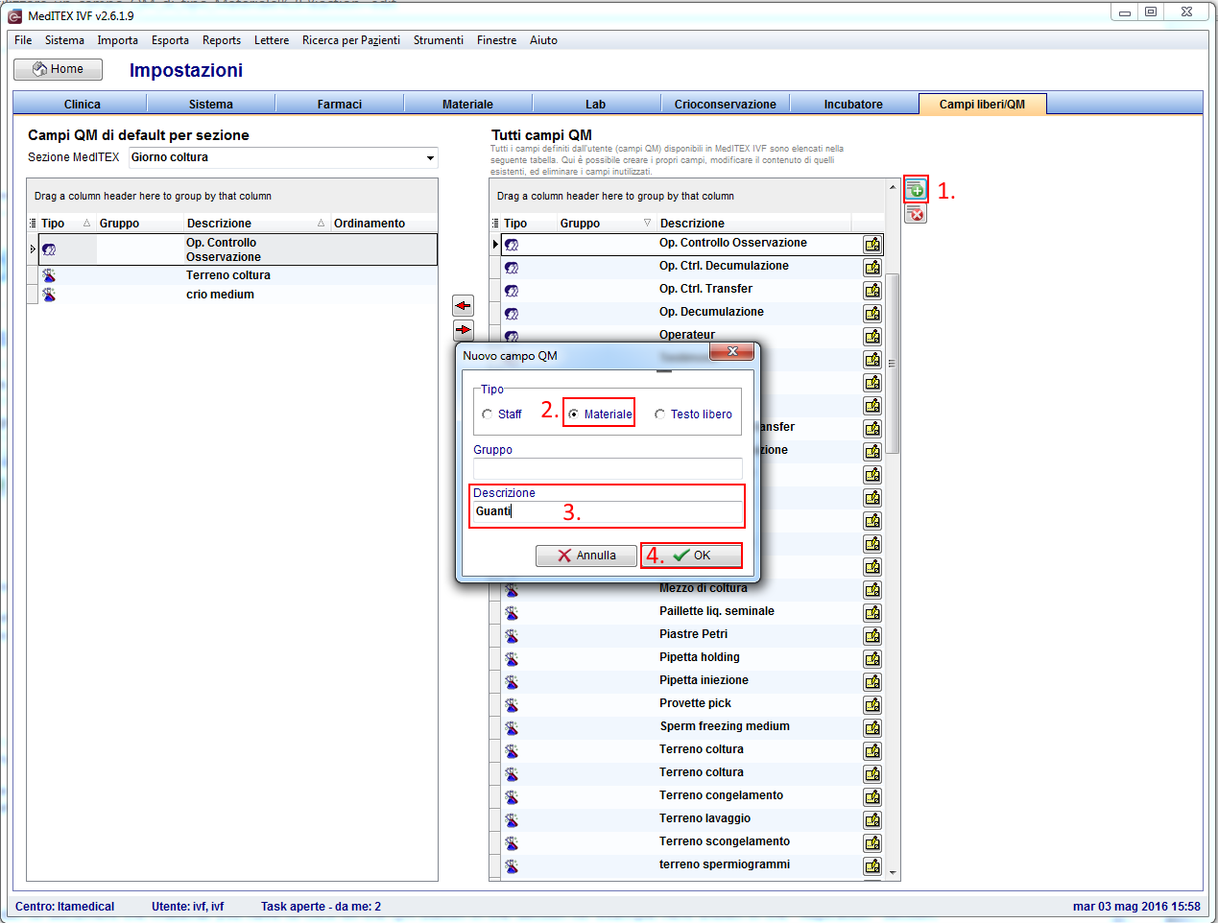Switch to the Farmaci tab

coord(340,104)
